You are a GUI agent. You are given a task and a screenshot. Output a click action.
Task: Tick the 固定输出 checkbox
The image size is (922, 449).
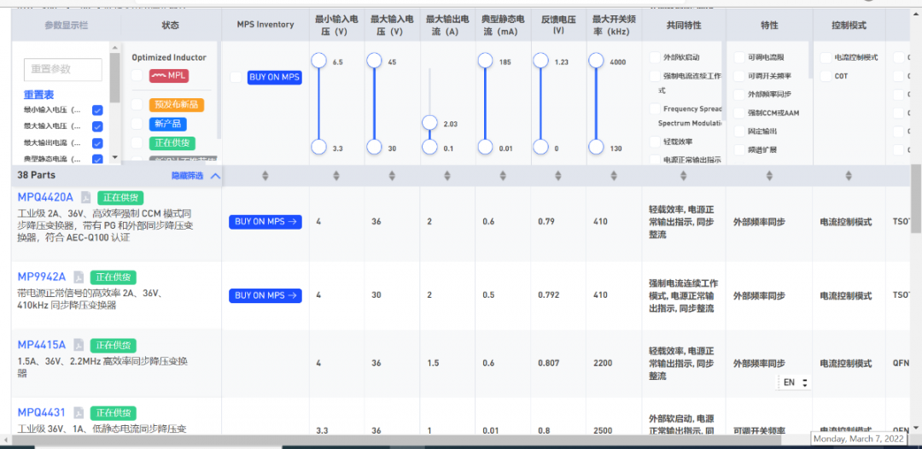[x=739, y=131]
